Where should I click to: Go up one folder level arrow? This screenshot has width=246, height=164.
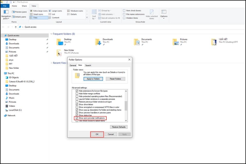(x=16, y=27)
